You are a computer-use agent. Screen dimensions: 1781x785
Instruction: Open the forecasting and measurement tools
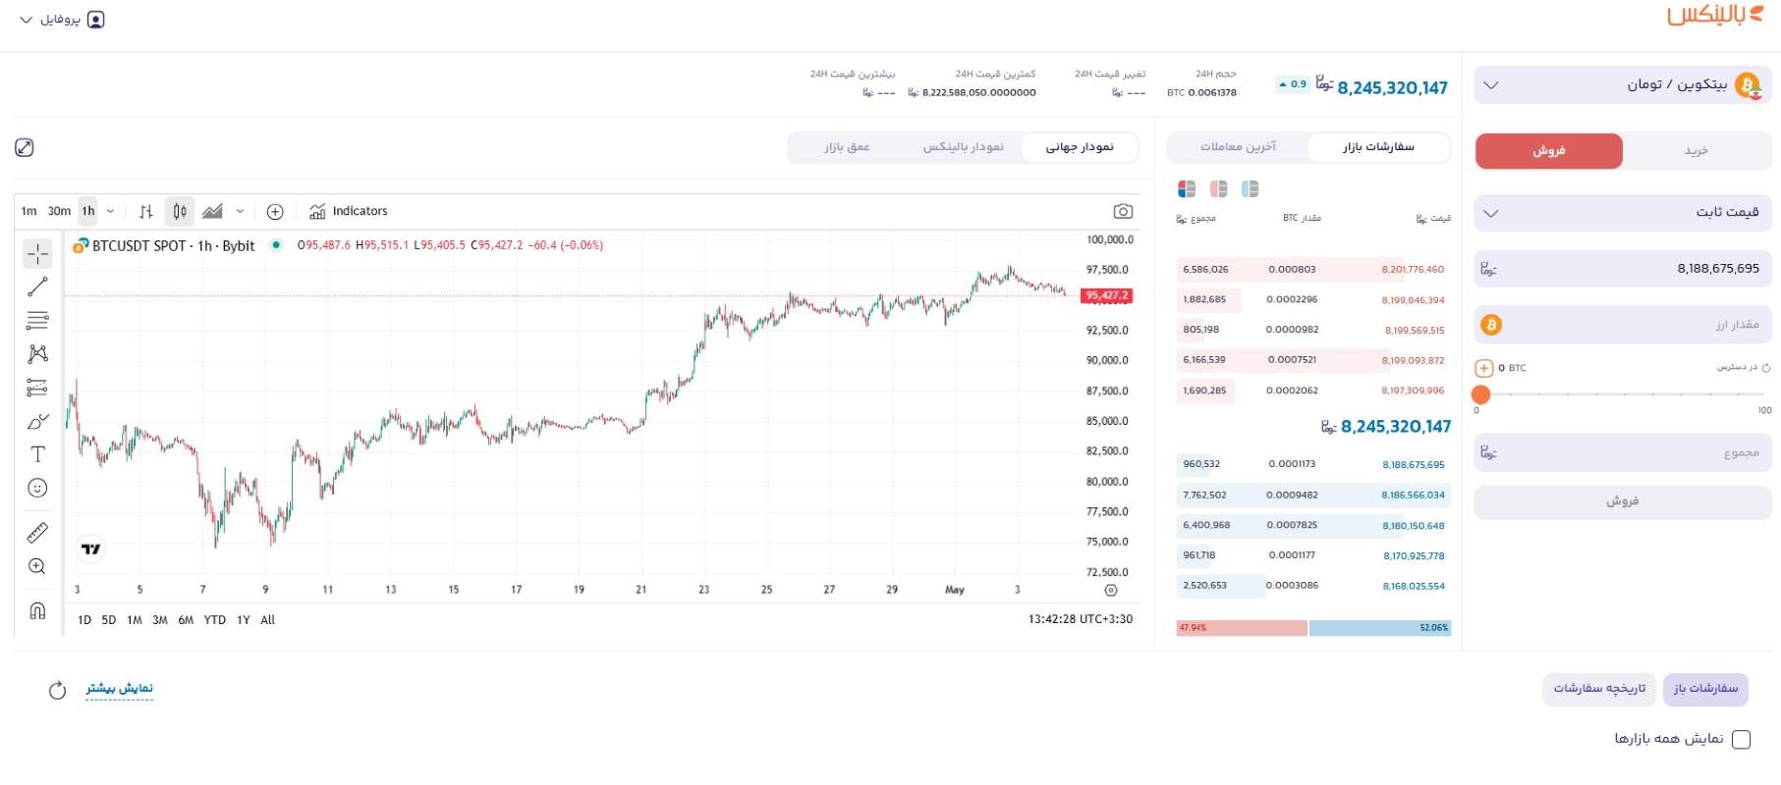(x=37, y=388)
